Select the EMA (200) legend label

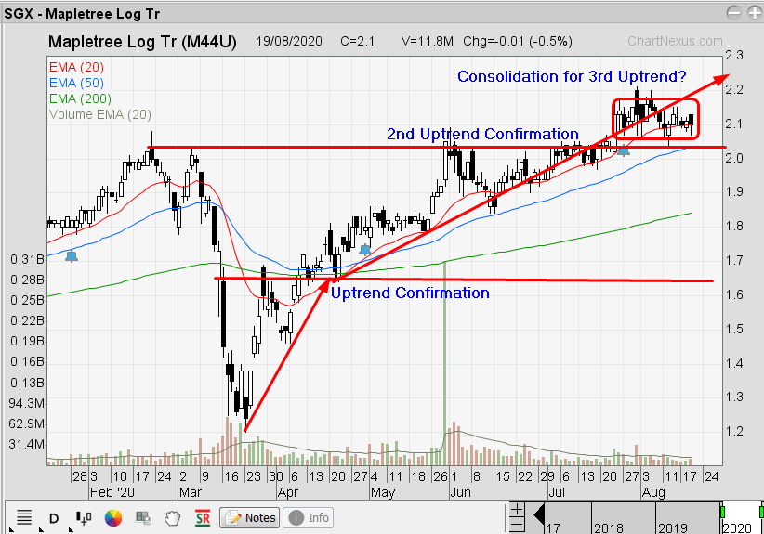click(x=80, y=98)
